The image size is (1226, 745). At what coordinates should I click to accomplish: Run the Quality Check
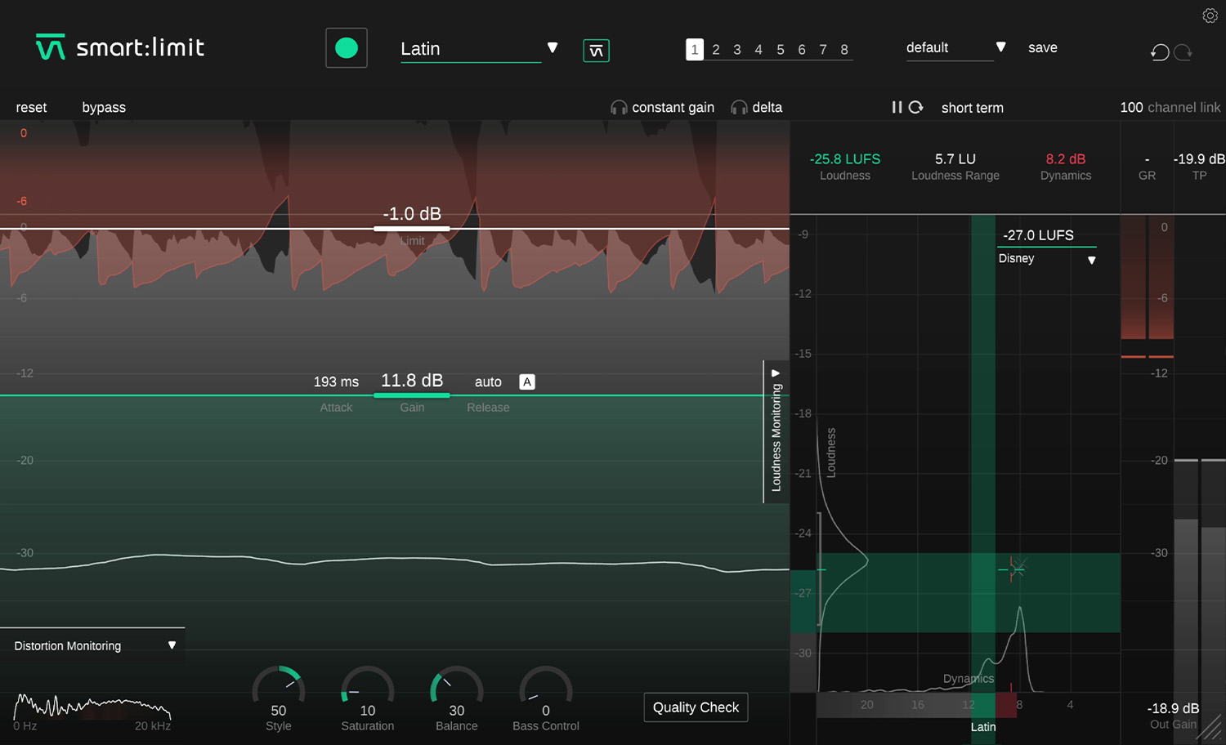click(x=696, y=707)
